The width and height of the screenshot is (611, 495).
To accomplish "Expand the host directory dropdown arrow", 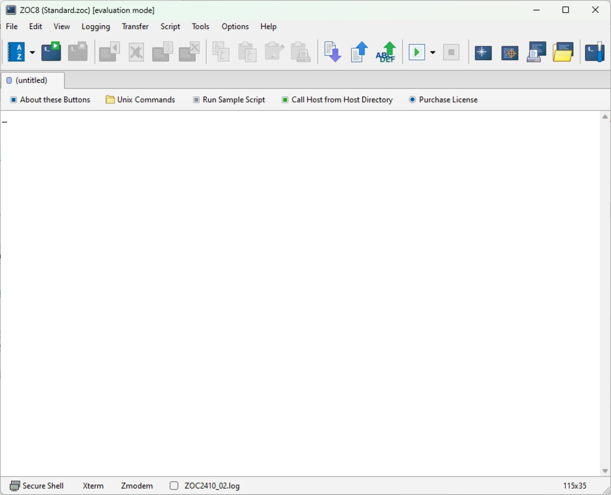I will tap(32, 52).
